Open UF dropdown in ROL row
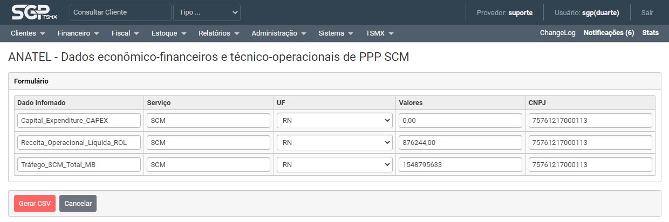This screenshot has height=222, width=669. click(334, 143)
